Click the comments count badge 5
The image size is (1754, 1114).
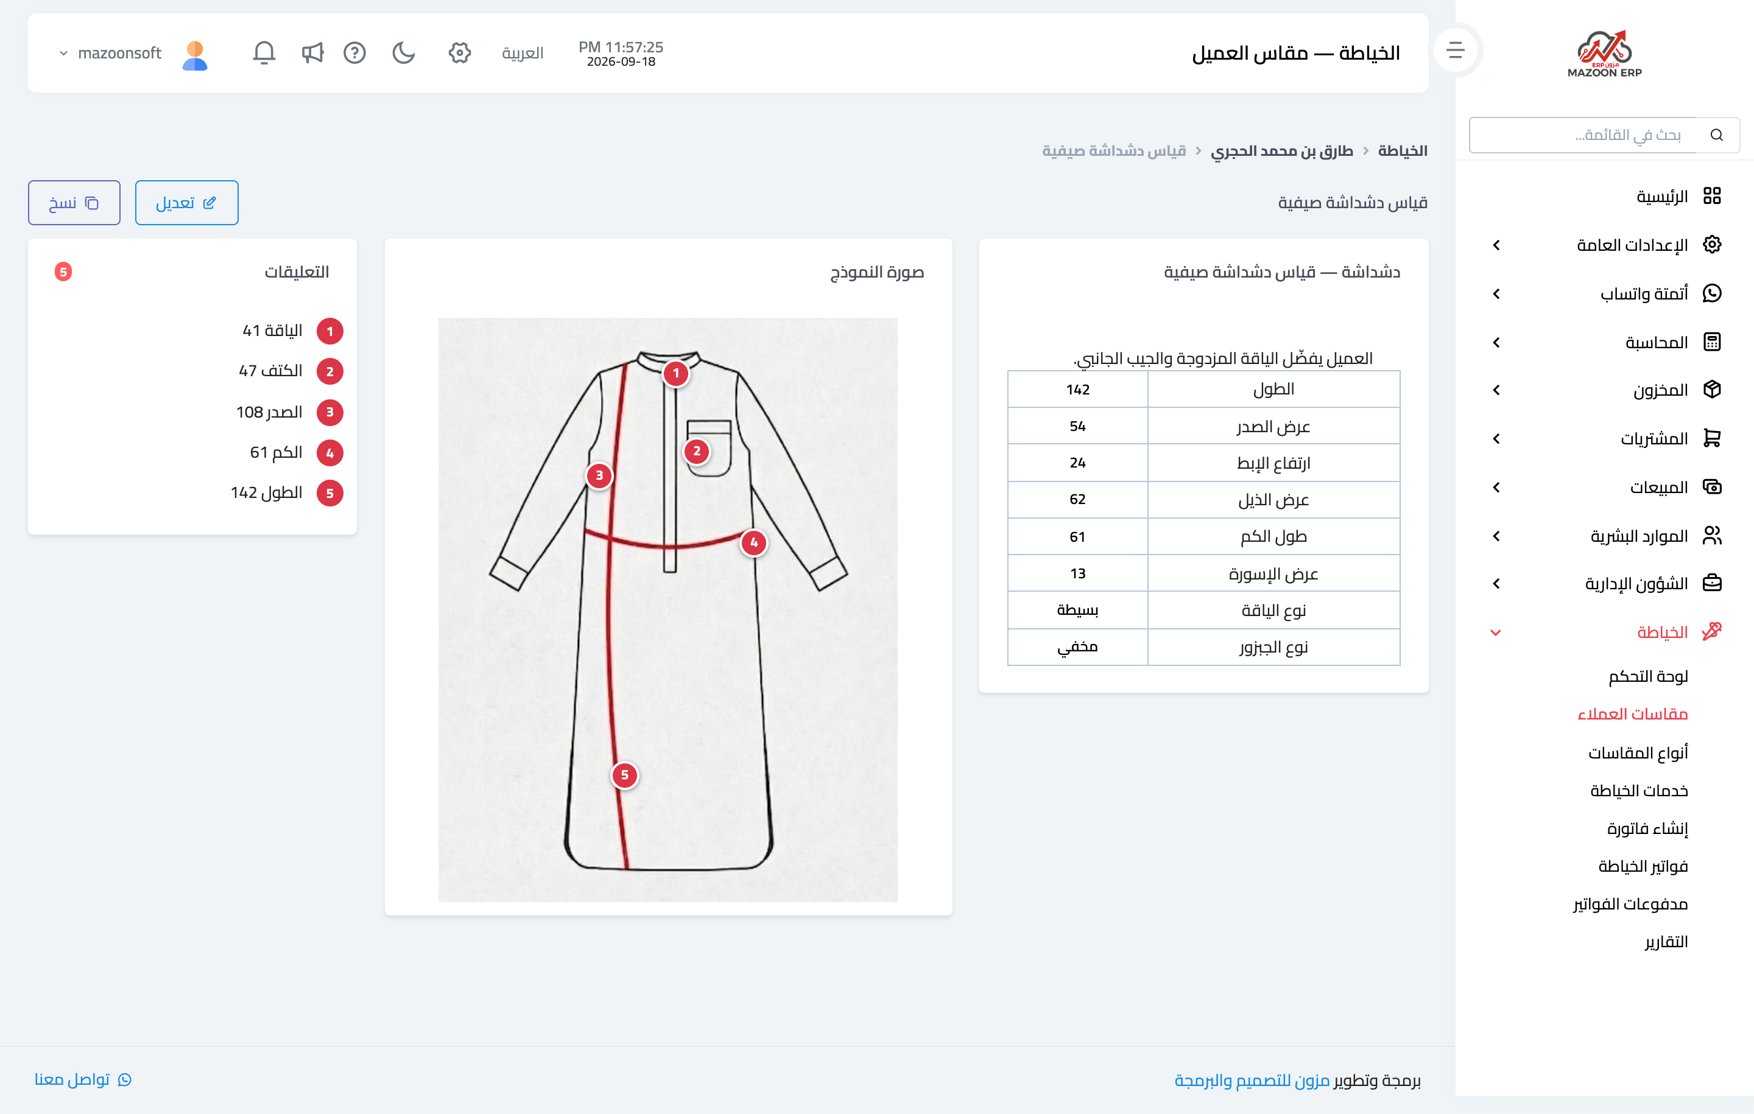(x=63, y=271)
